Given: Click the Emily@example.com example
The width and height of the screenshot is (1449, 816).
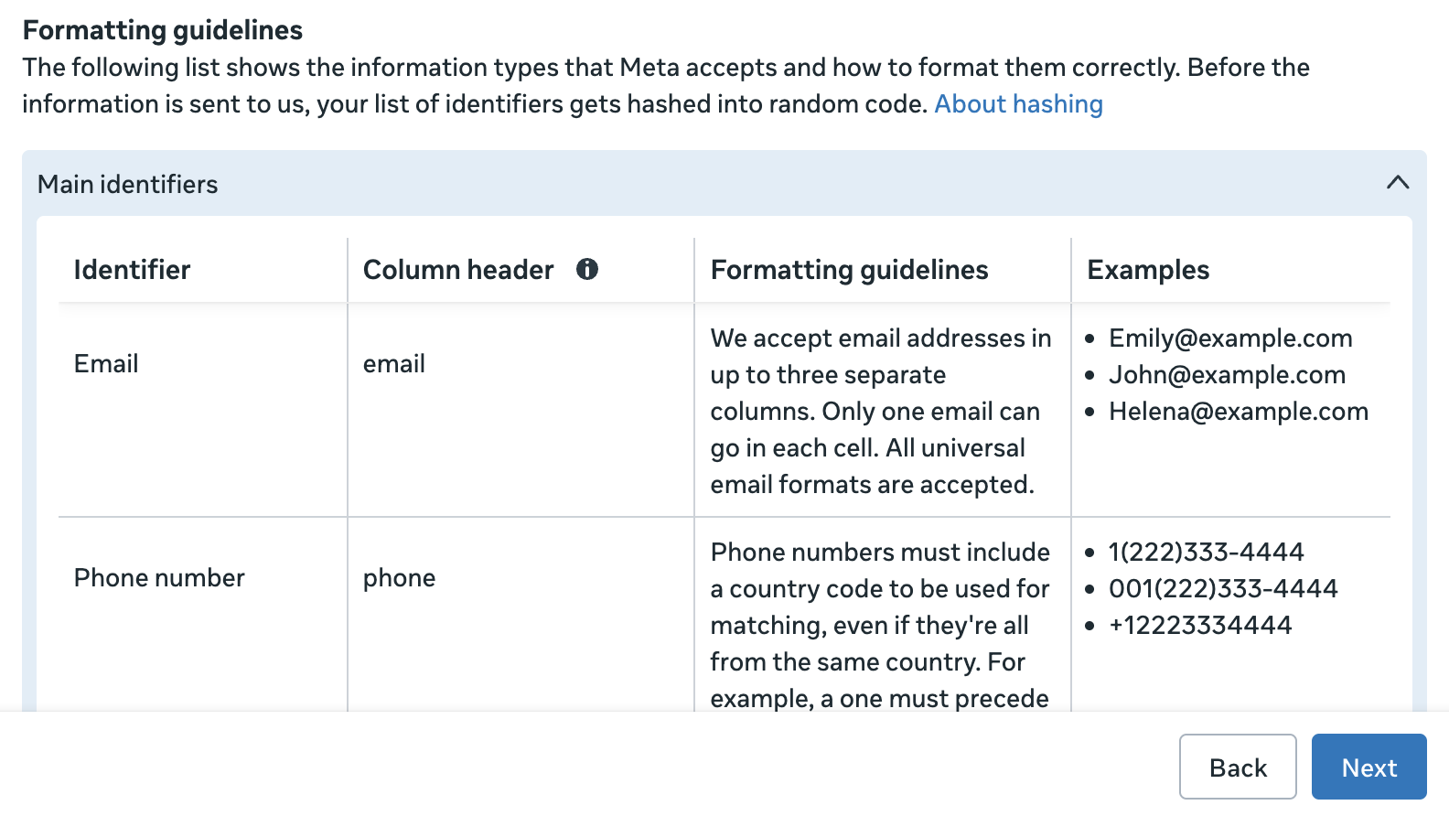Looking at the screenshot, I should pyautogui.click(x=1230, y=338).
